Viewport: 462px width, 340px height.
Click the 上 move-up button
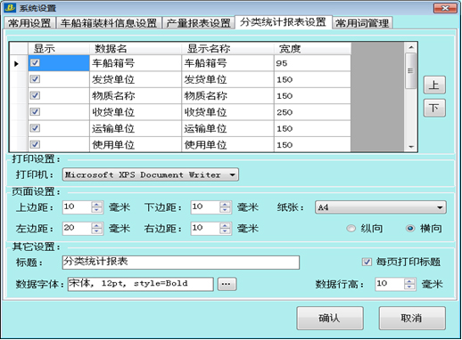[x=434, y=85]
